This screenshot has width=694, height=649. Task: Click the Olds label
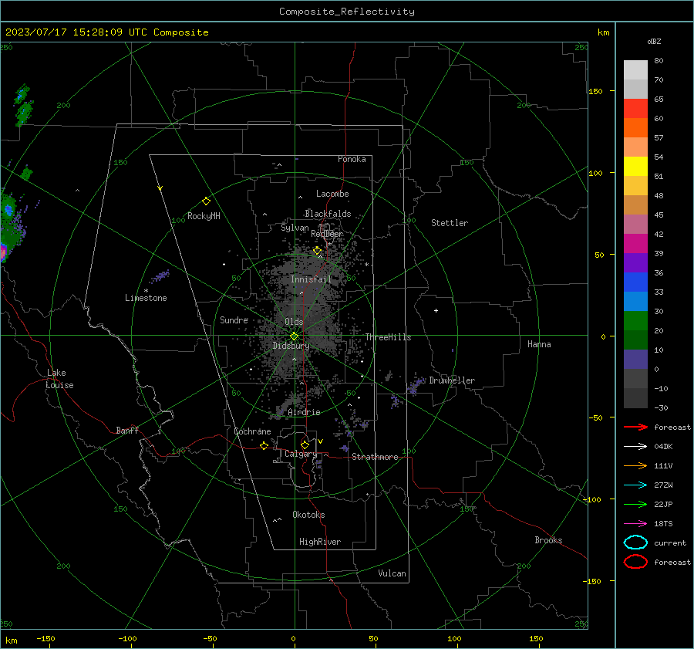pyautogui.click(x=294, y=322)
